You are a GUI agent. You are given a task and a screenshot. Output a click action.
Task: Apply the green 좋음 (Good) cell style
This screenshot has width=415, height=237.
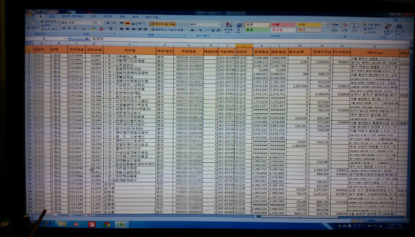257,30
